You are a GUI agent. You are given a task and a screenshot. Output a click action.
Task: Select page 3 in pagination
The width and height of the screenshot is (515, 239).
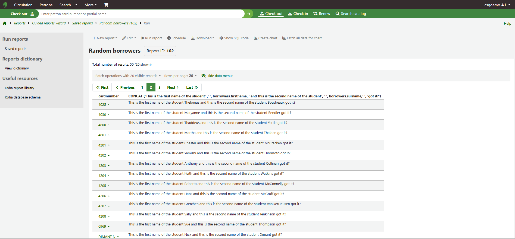[160, 87]
